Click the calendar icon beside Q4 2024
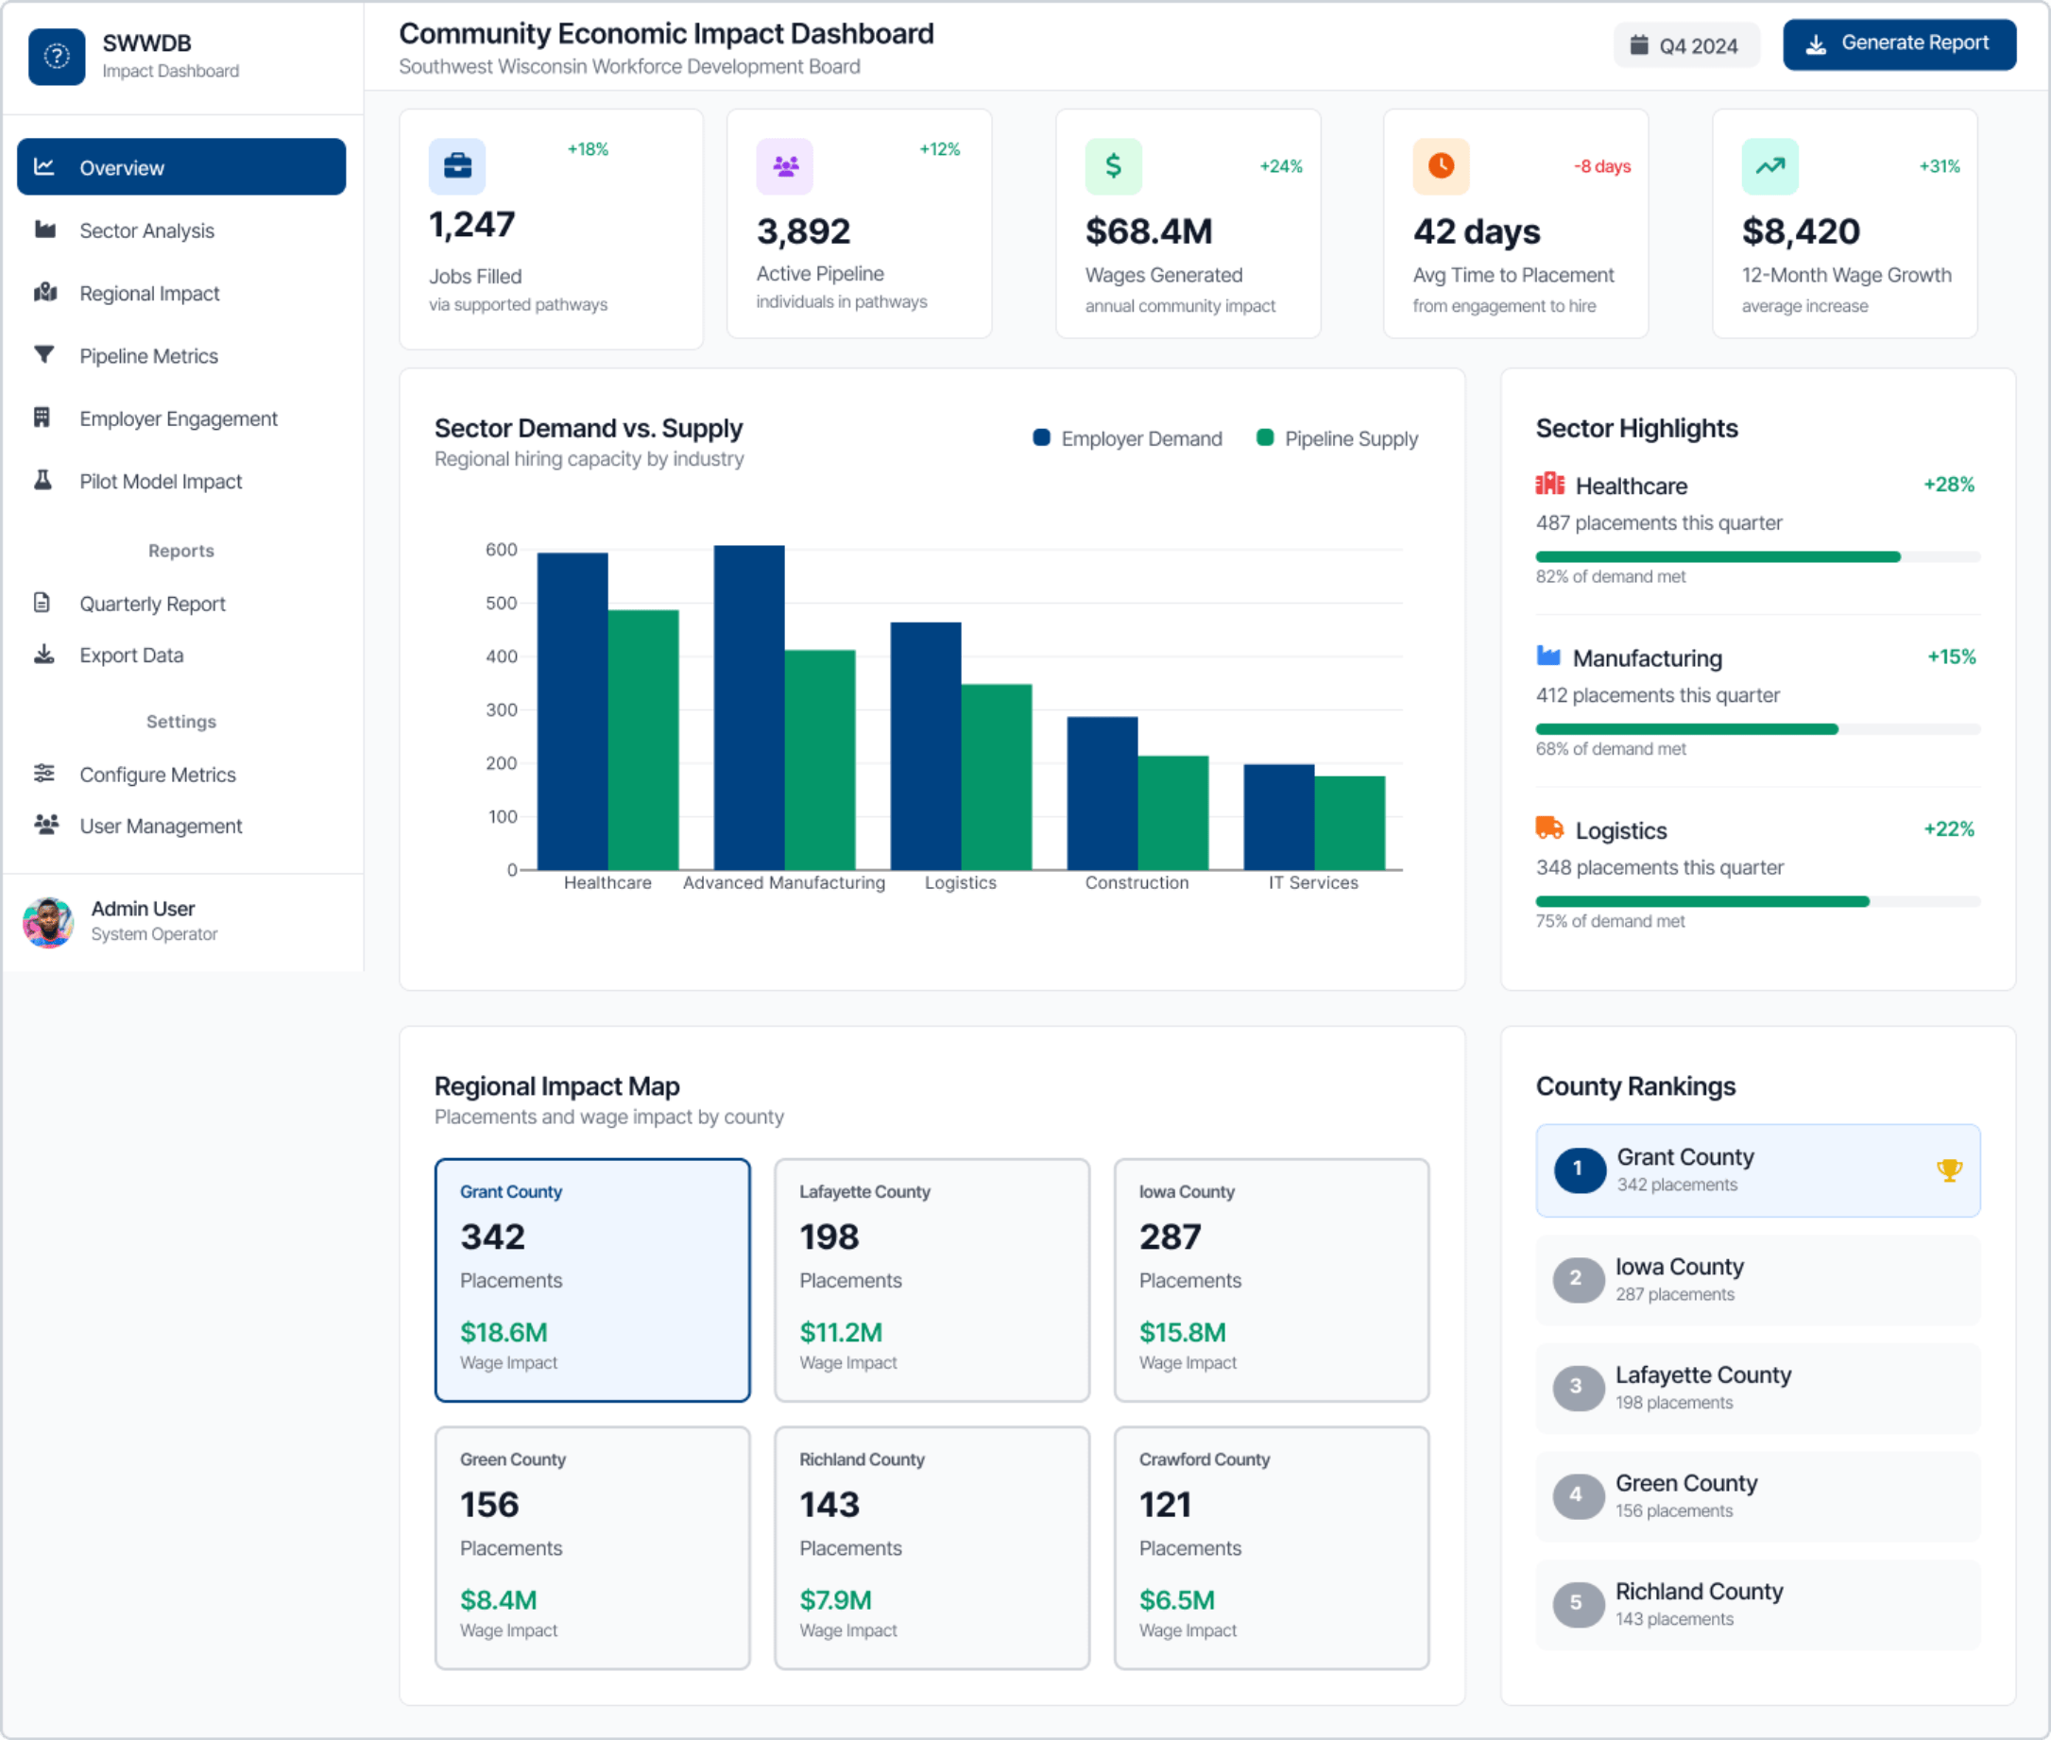 (x=1639, y=45)
